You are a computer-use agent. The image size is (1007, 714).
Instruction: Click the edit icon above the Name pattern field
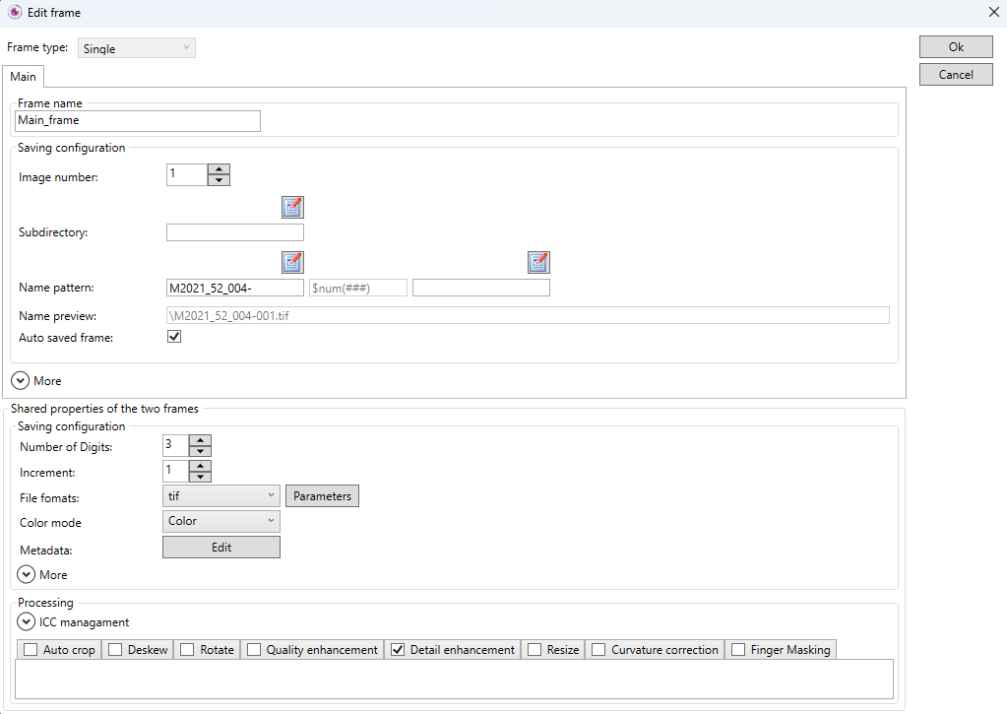coord(291,262)
